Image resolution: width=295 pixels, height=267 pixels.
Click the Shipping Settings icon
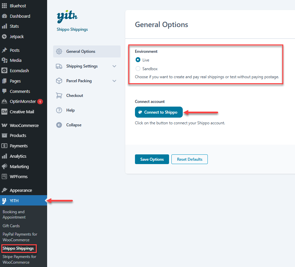point(59,66)
